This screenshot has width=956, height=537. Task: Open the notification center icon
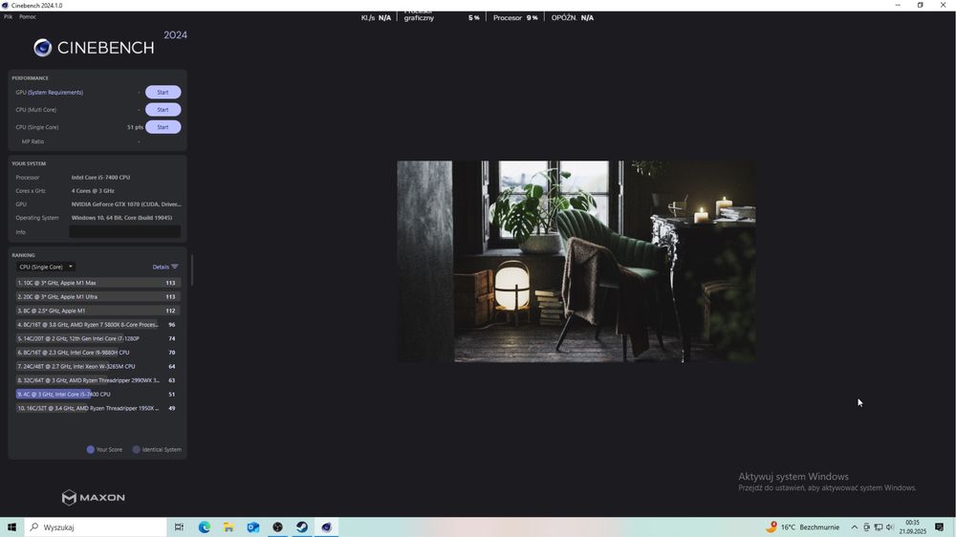pyautogui.click(x=940, y=527)
